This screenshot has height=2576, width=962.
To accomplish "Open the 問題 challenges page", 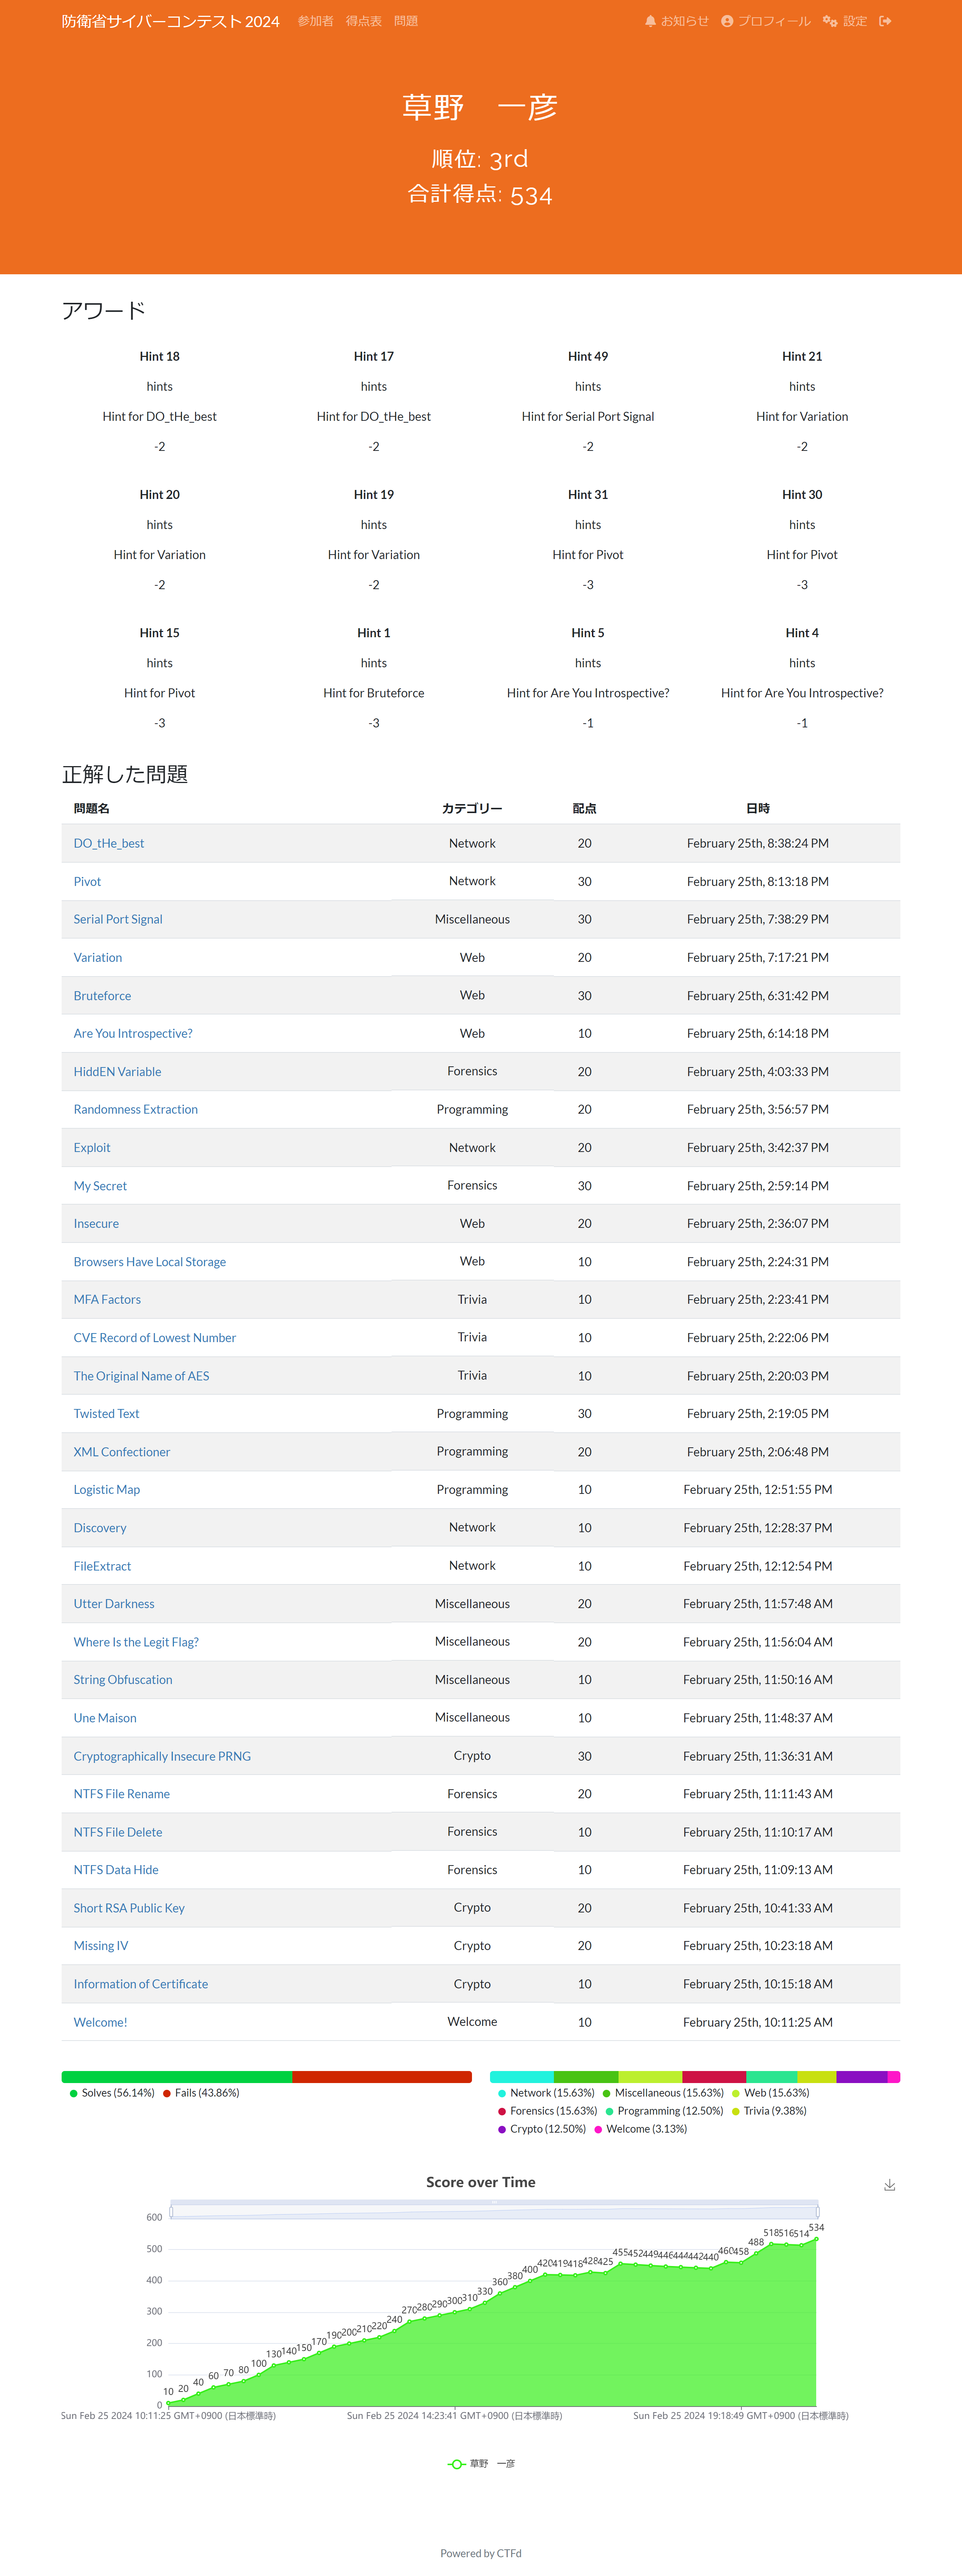I will pos(406,21).
